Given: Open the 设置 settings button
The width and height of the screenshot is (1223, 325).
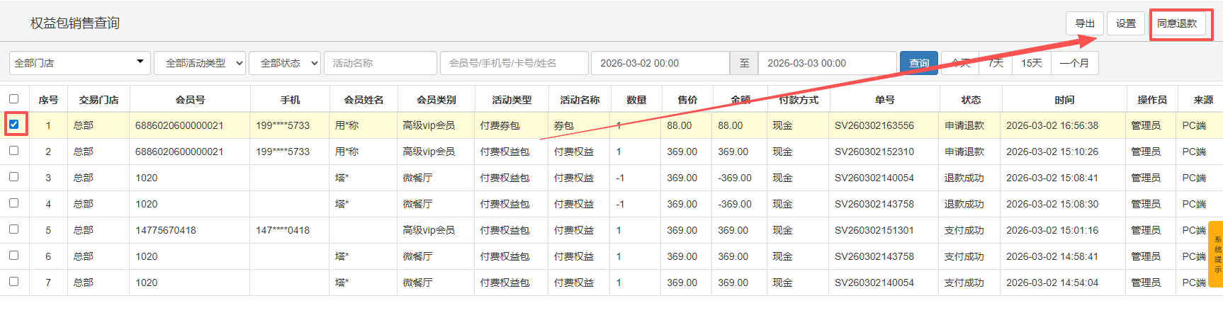Looking at the screenshot, I should pyautogui.click(x=1125, y=23).
